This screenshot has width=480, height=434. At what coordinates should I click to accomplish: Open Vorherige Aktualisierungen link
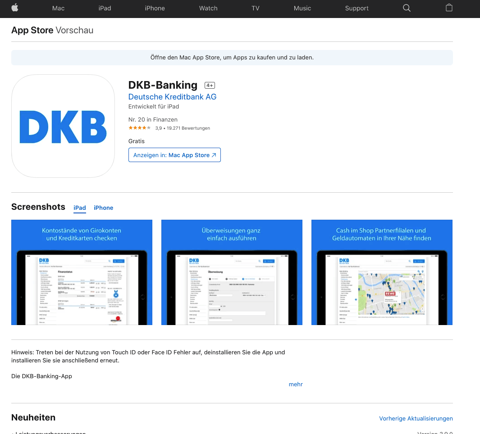416,419
